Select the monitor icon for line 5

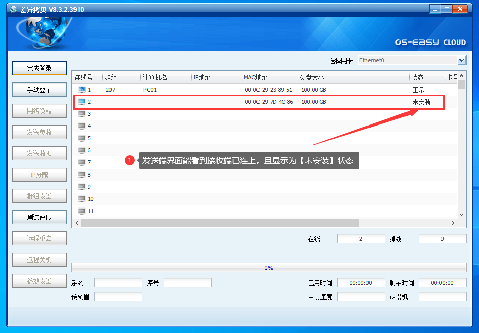[x=82, y=138]
